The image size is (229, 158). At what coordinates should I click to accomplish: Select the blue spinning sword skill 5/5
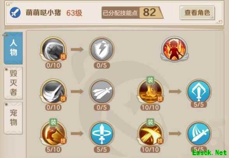coord(102,133)
